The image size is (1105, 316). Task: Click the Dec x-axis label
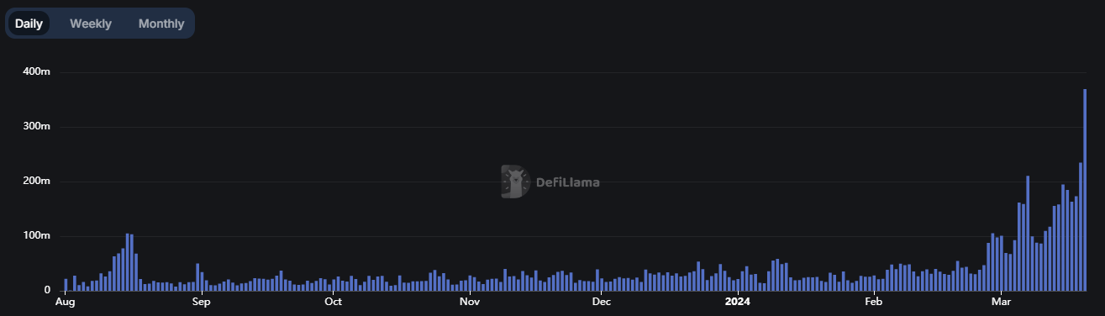pos(602,301)
